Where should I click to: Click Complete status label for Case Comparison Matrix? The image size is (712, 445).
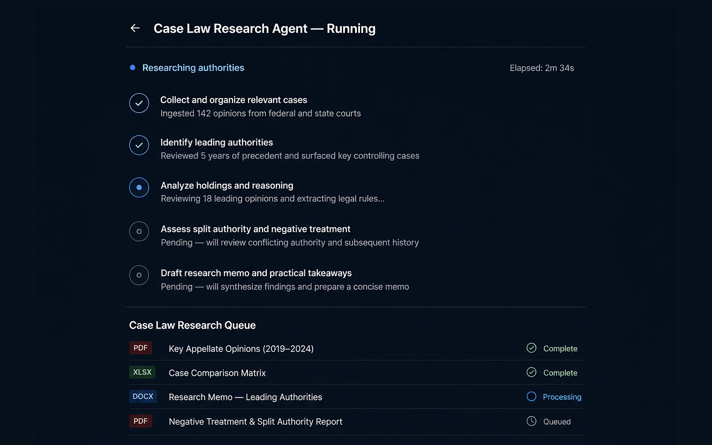[560, 373]
